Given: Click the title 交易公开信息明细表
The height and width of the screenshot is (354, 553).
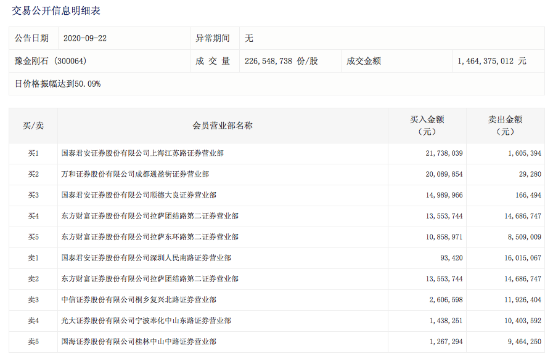Looking at the screenshot, I should (x=56, y=10).
